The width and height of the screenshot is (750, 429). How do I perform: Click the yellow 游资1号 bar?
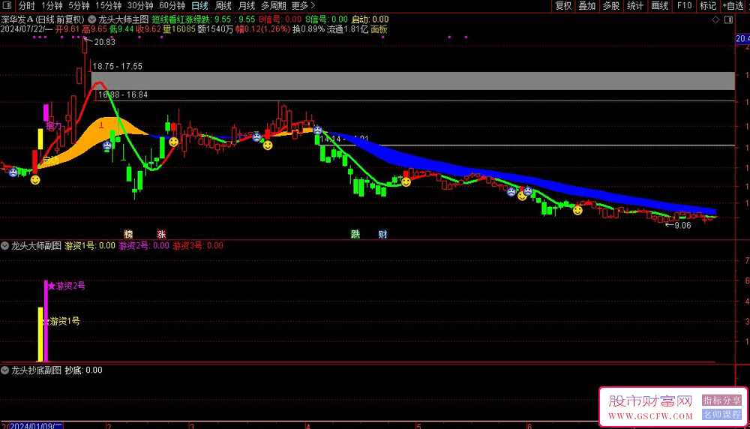point(40,334)
